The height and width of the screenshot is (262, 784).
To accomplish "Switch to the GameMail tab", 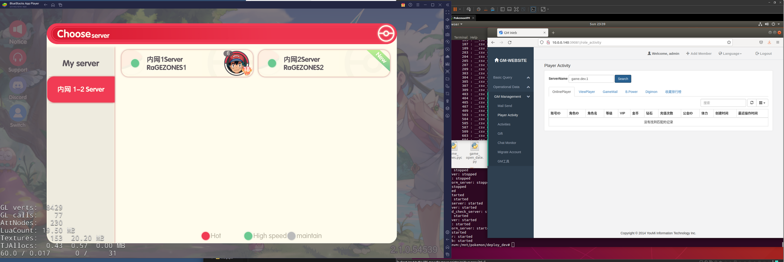I will [610, 92].
